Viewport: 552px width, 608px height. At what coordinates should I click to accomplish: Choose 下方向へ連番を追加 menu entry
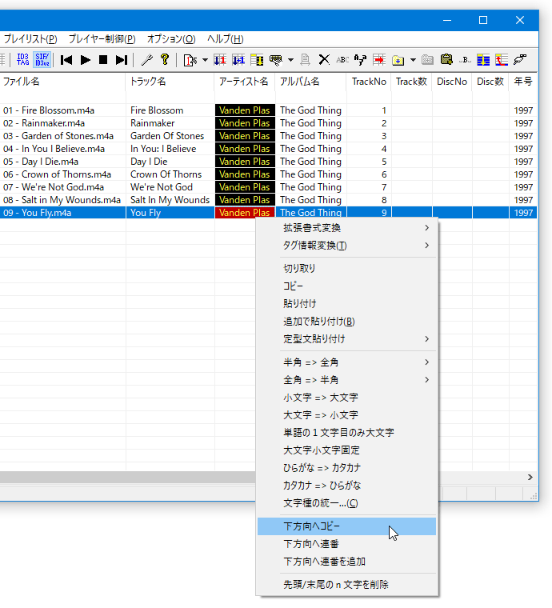click(x=347, y=562)
